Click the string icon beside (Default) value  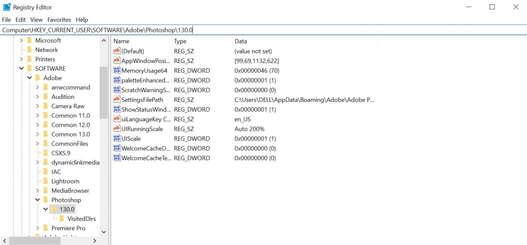117,51
